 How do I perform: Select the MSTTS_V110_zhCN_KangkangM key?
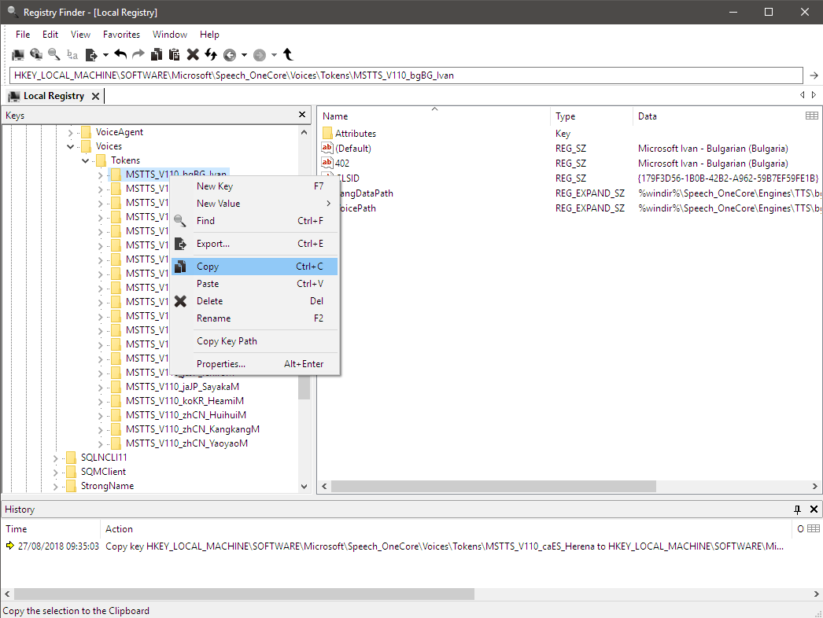(x=193, y=429)
